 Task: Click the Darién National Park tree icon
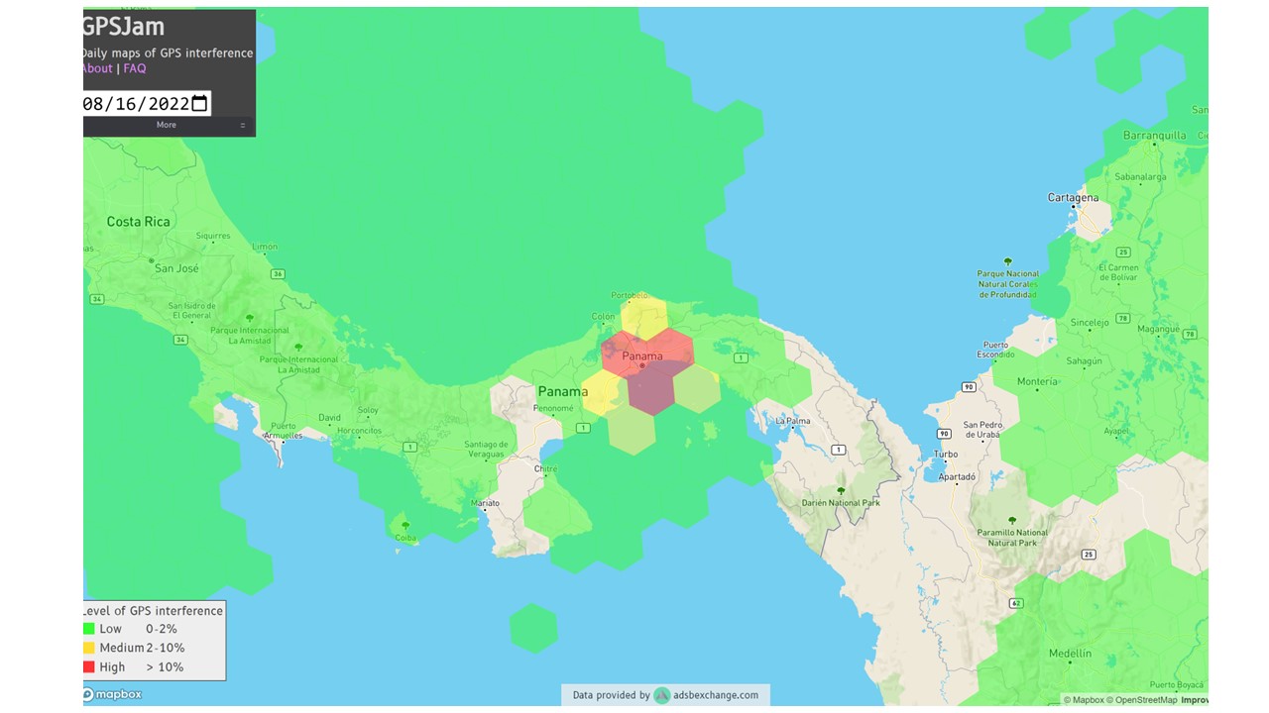tap(840, 490)
